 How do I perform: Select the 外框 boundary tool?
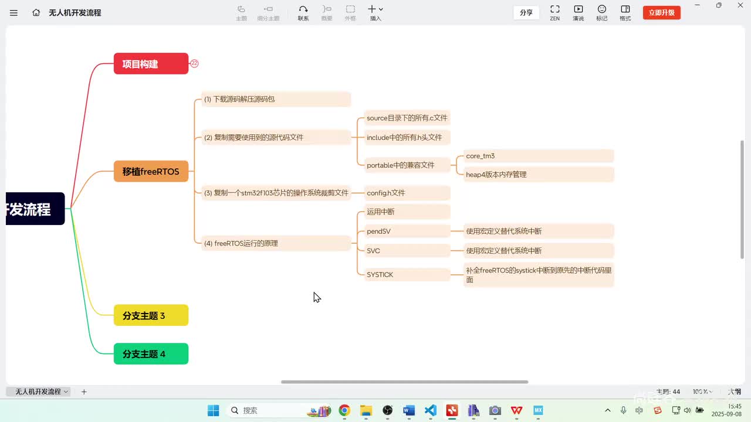click(x=350, y=13)
